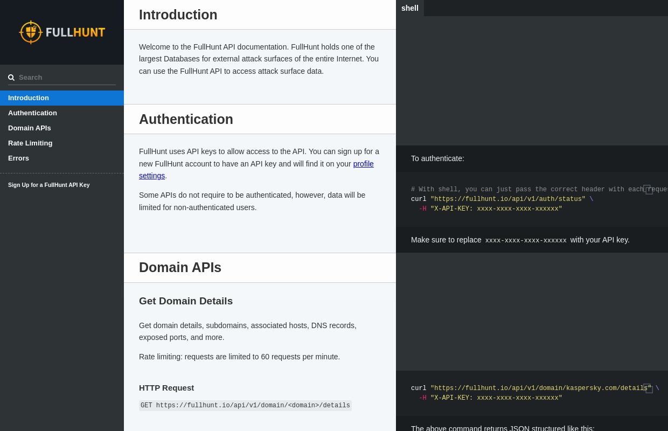Open Rate Limiting section in sidebar

[x=62, y=143]
